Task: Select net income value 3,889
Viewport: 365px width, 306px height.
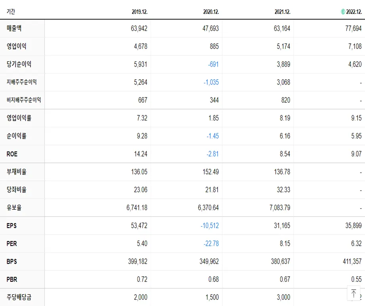Action: [x=283, y=64]
